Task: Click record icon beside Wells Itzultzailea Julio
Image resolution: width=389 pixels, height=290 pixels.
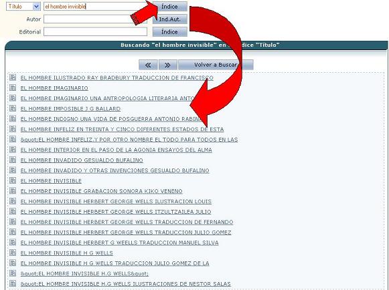Action: click(x=13, y=211)
